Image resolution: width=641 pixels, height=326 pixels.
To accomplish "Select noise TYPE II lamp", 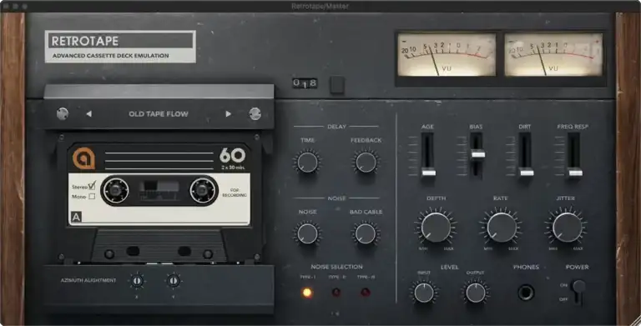I will (x=336, y=293).
